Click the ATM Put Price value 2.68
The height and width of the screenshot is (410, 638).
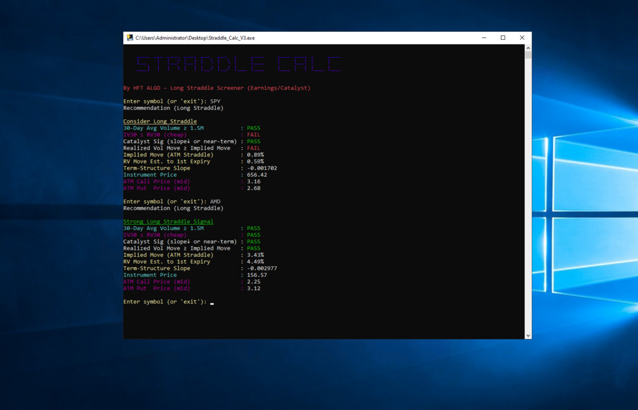[253, 188]
